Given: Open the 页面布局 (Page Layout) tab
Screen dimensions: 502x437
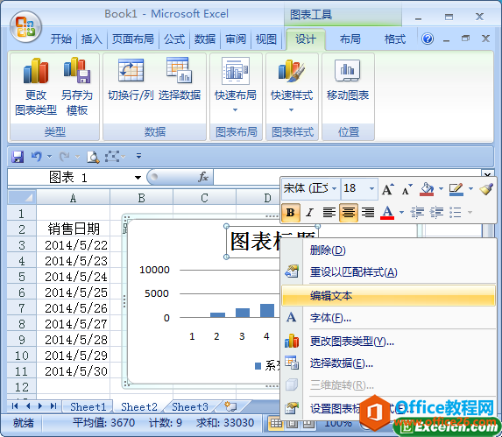Looking at the screenshot, I should [x=133, y=39].
